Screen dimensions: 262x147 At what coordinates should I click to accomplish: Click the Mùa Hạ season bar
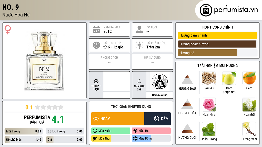click(x=151, y=131)
